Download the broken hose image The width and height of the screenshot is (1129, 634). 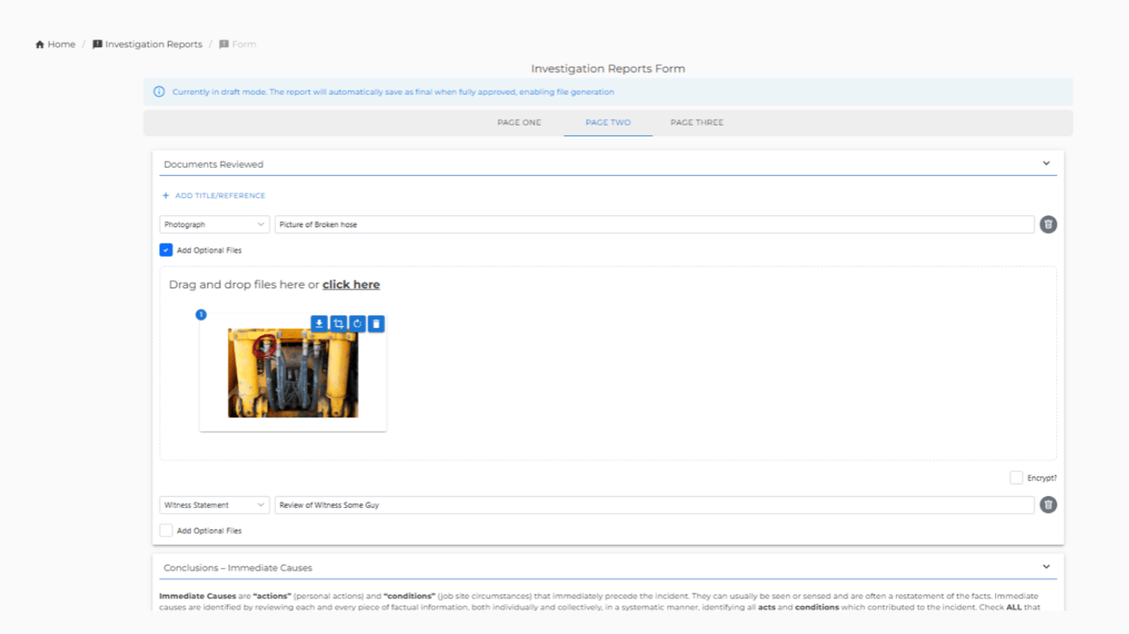pyautogui.click(x=319, y=324)
